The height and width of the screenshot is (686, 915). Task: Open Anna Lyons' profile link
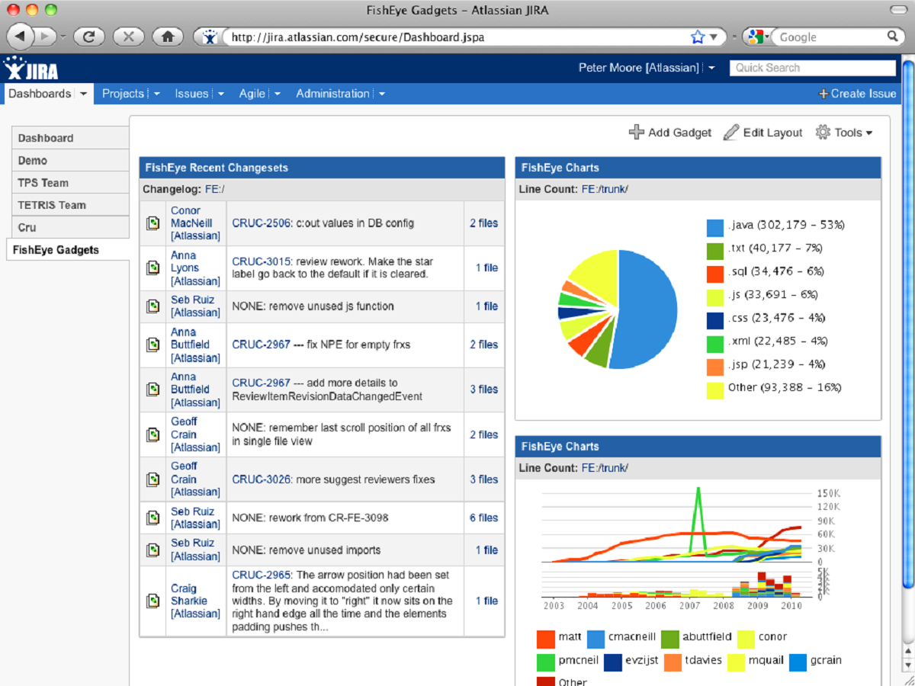click(x=195, y=268)
